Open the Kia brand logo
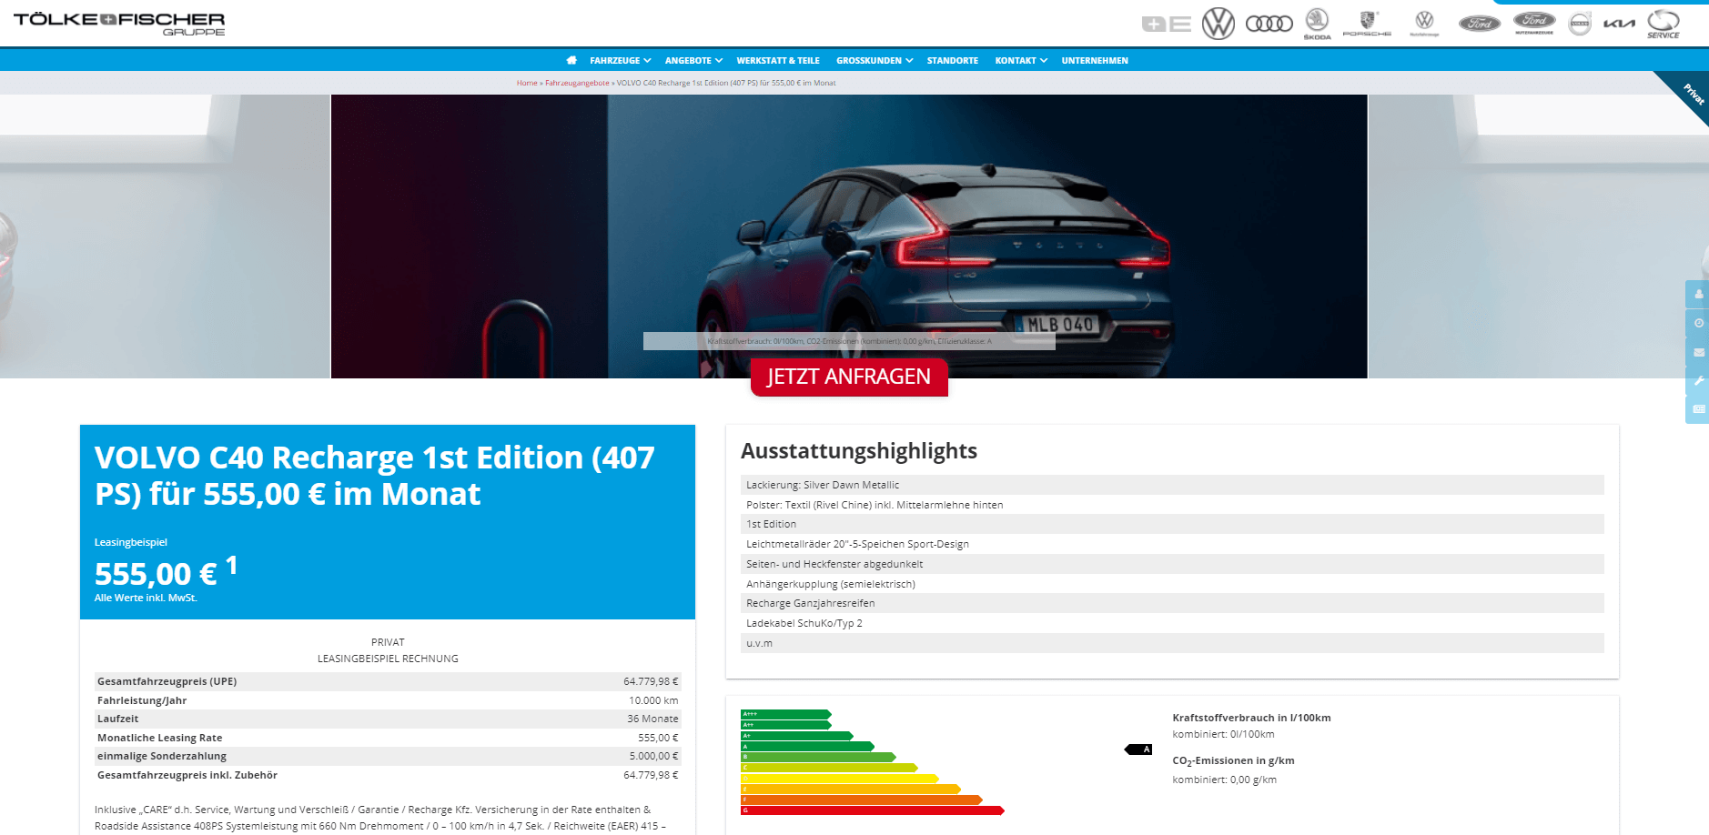1709x835 pixels. pyautogui.click(x=1619, y=24)
